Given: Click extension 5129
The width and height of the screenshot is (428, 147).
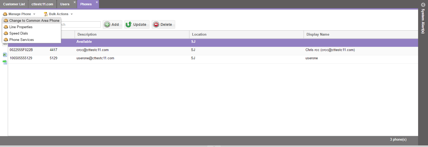Looking at the screenshot, I should coord(53,58).
